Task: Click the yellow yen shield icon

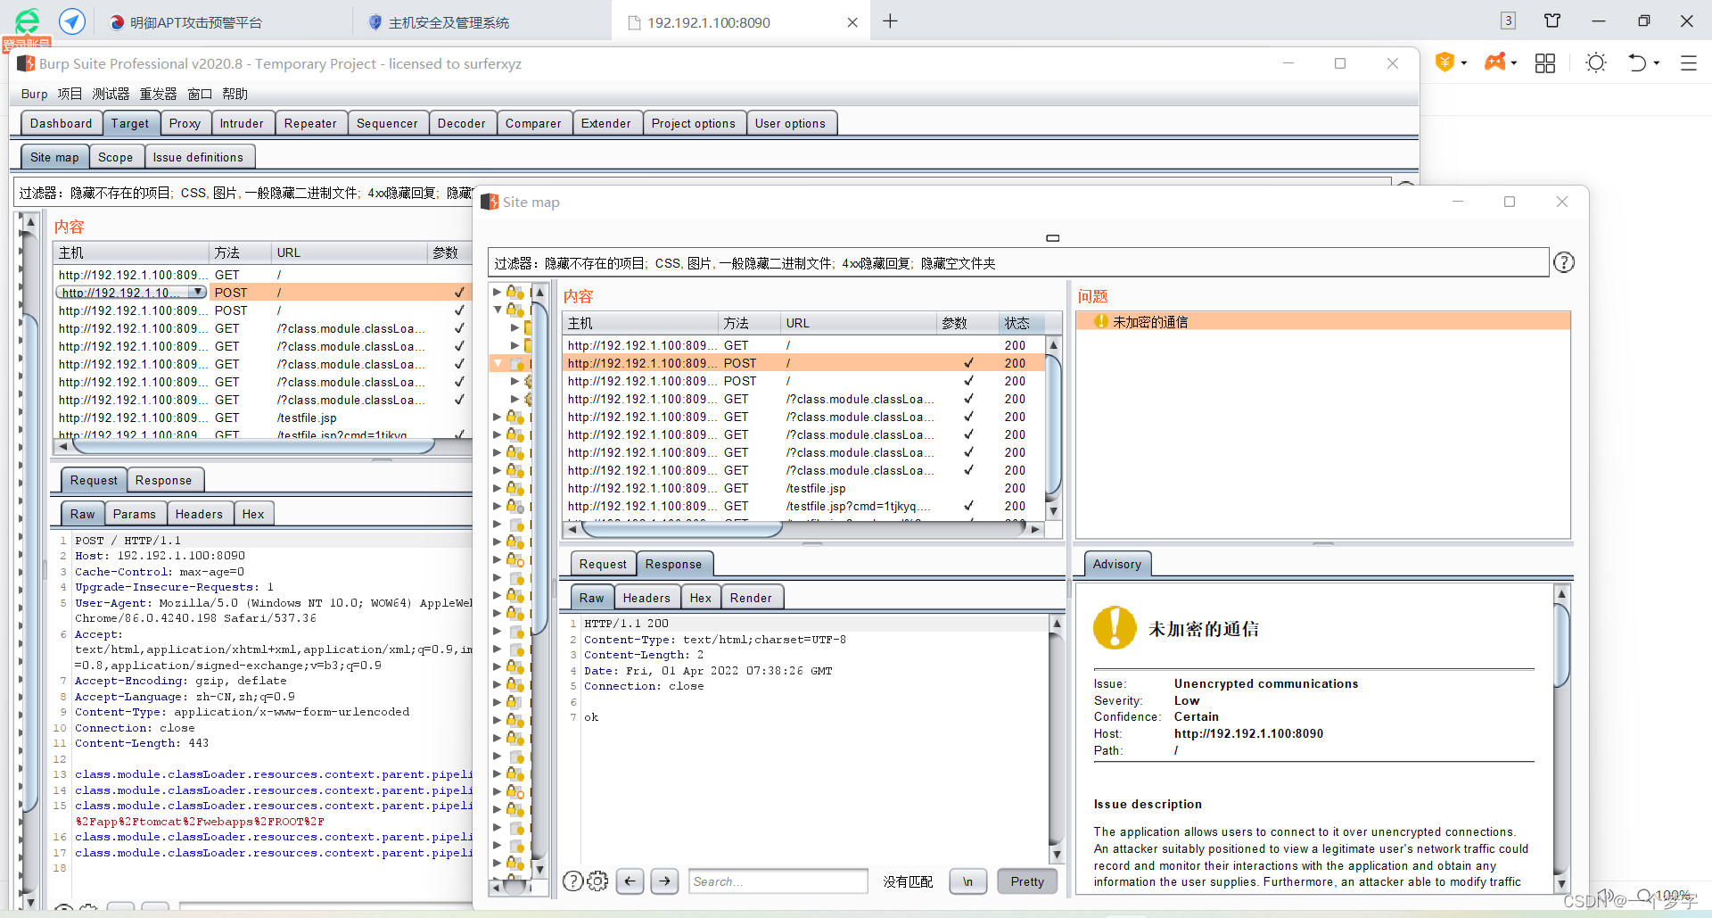Action: coord(1444,62)
